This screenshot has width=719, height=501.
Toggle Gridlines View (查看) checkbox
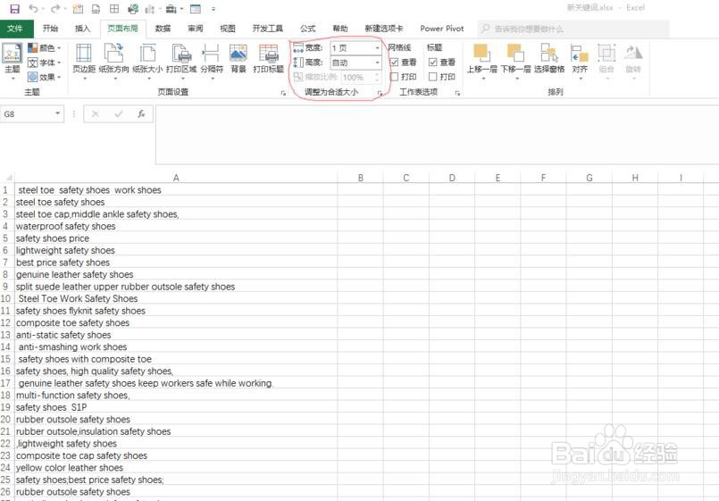click(x=394, y=62)
